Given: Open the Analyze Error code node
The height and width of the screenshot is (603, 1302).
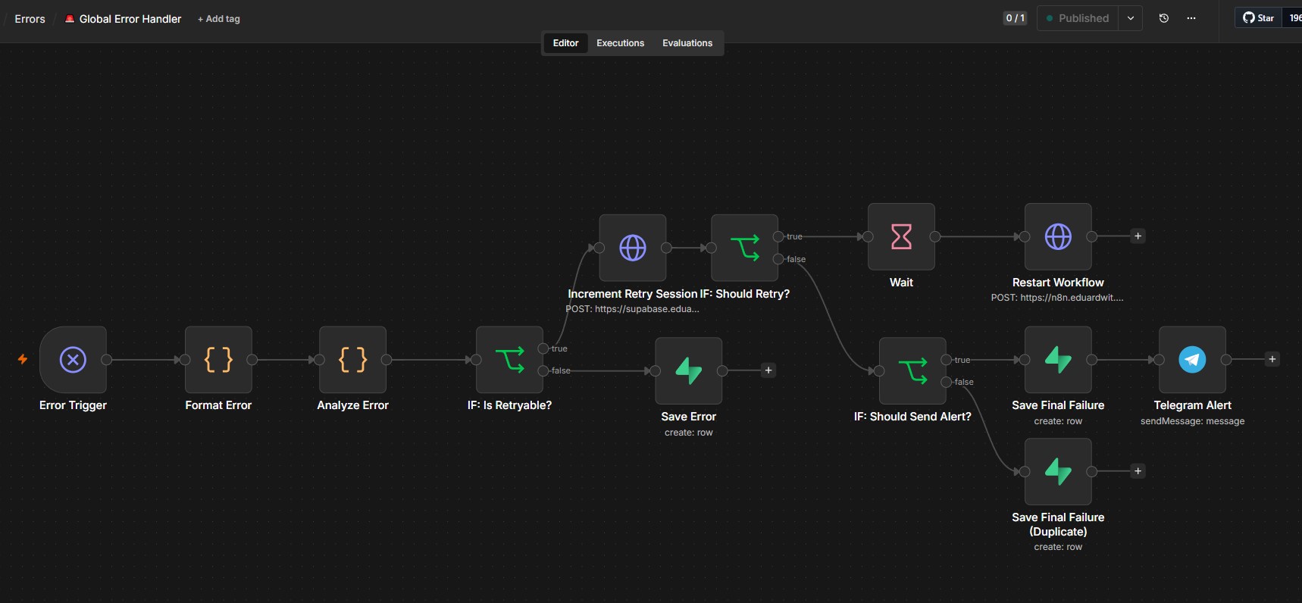Looking at the screenshot, I should (353, 360).
